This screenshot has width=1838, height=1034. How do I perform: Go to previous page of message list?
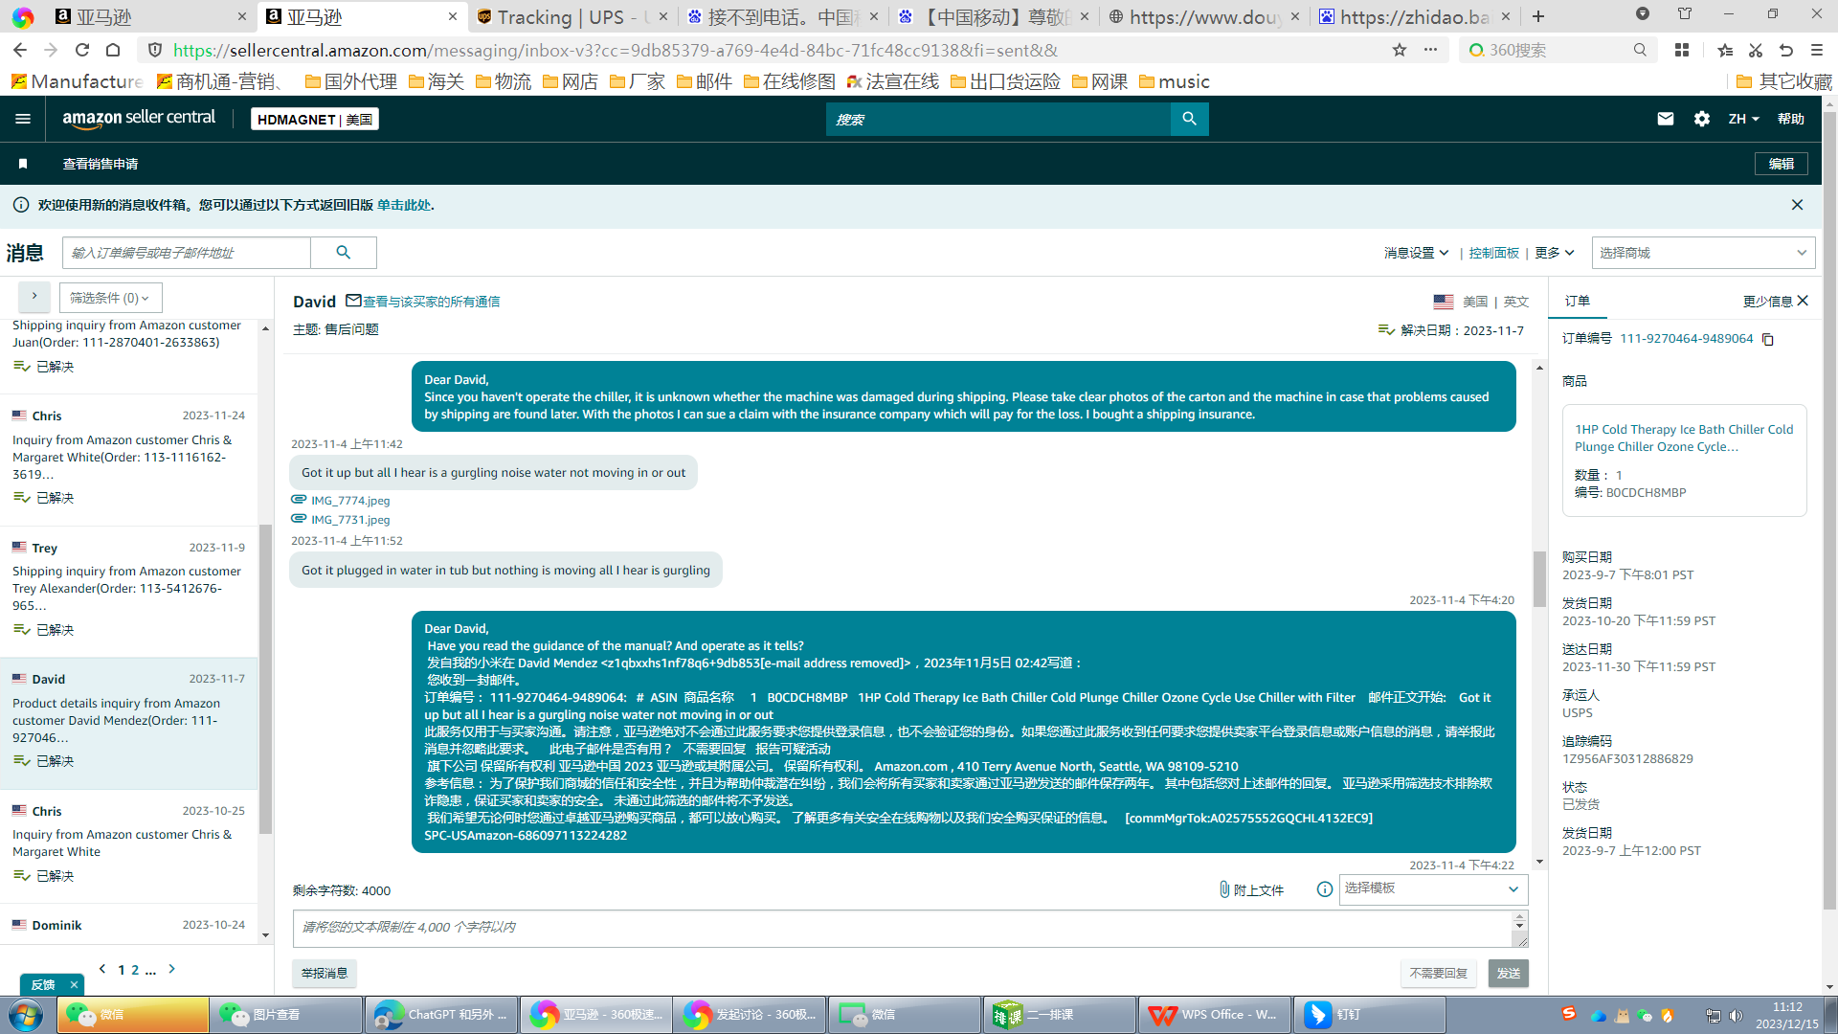tap(102, 969)
